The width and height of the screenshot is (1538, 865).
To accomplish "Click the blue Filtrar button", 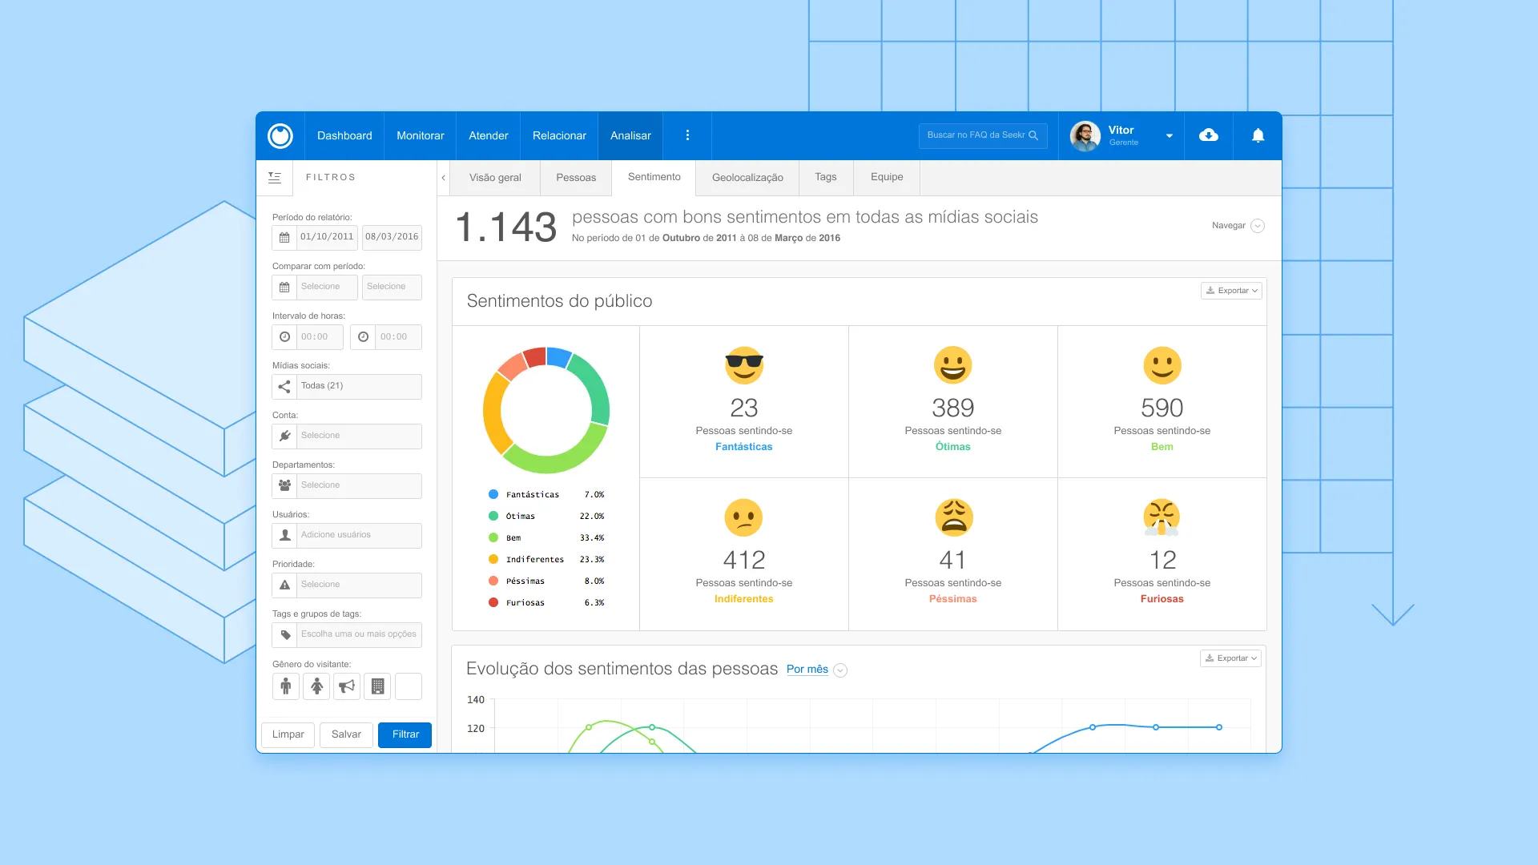I will (405, 734).
